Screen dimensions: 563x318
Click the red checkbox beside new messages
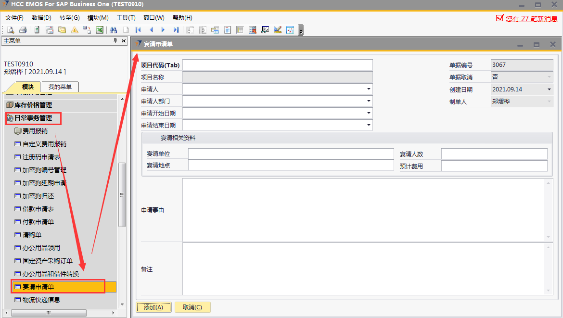tap(499, 18)
